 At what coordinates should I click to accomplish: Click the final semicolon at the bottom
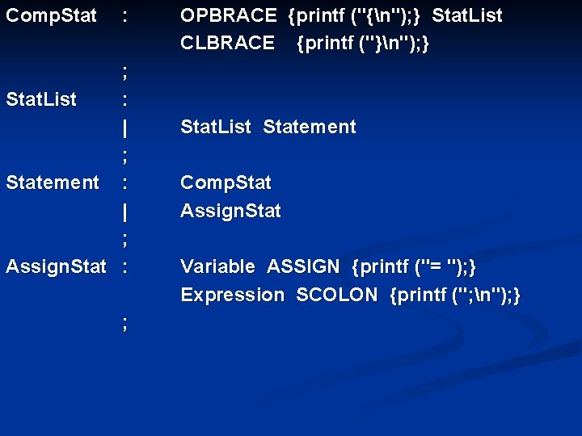tap(124, 323)
